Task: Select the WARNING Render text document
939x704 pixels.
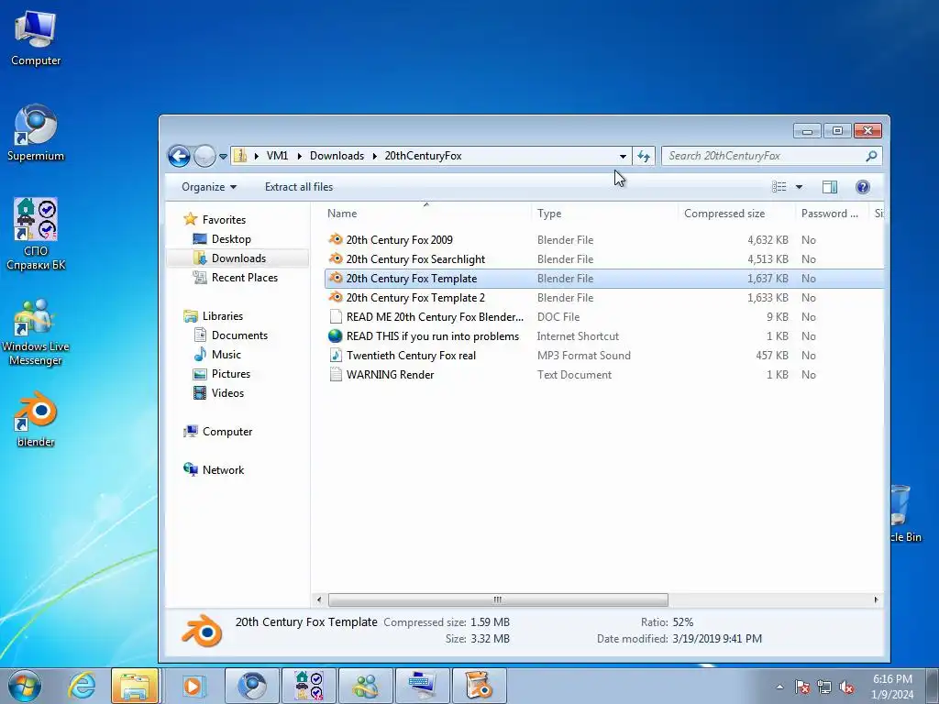Action: pyautogui.click(x=390, y=374)
